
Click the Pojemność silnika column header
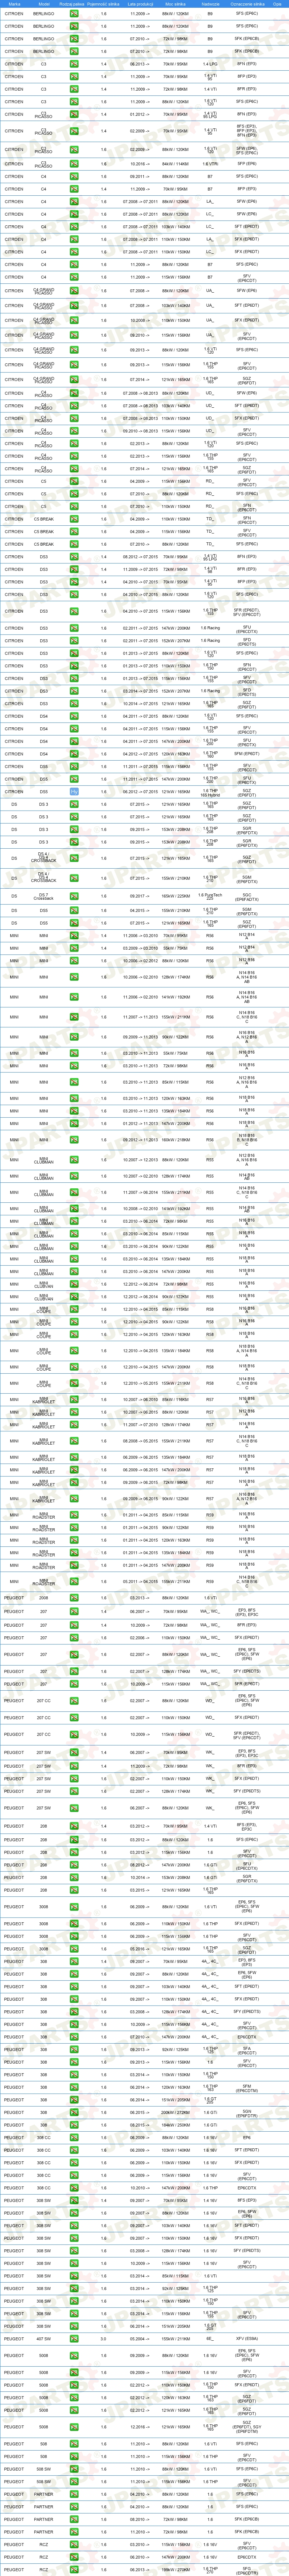coord(104,4)
